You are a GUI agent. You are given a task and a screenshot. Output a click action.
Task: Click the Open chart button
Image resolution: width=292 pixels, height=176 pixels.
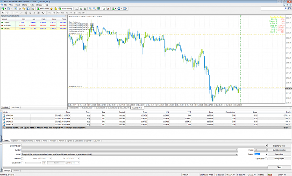point(279,154)
